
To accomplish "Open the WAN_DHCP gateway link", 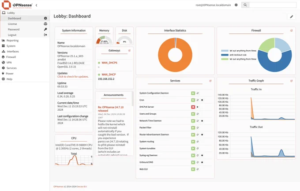I will click(x=109, y=75).
